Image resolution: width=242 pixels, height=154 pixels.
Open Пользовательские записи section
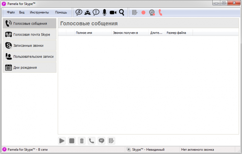(x=29, y=56)
